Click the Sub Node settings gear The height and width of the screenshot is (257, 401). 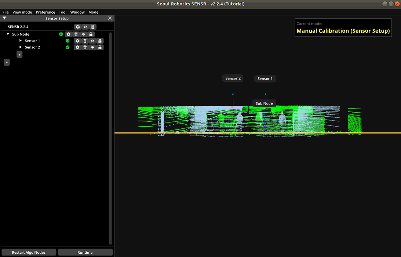(x=68, y=34)
